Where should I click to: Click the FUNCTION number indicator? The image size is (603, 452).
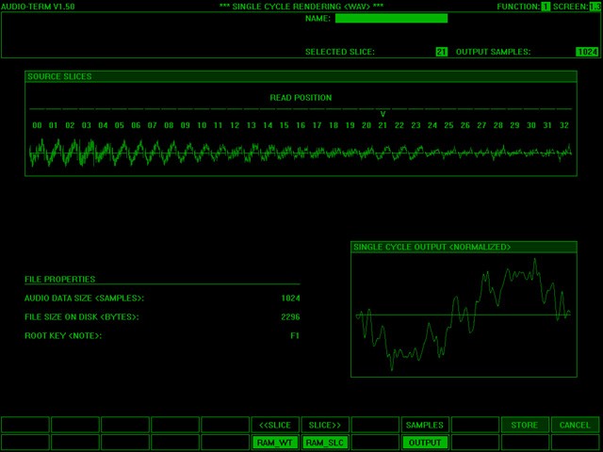546,7
